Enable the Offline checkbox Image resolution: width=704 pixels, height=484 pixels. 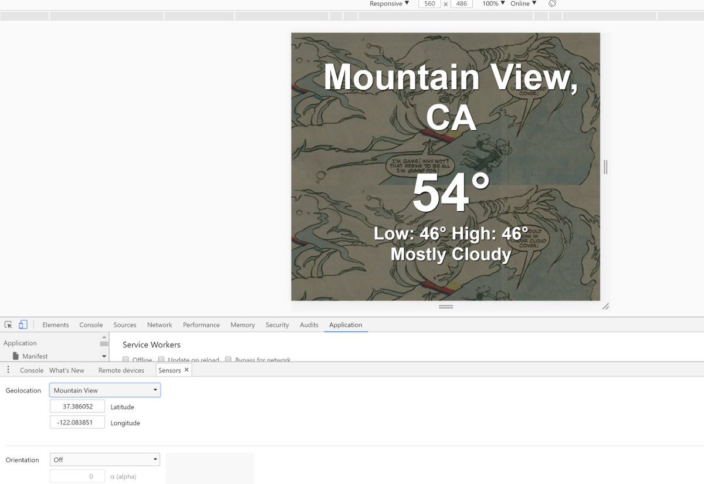pyautogui.click(x=126, y=360)
